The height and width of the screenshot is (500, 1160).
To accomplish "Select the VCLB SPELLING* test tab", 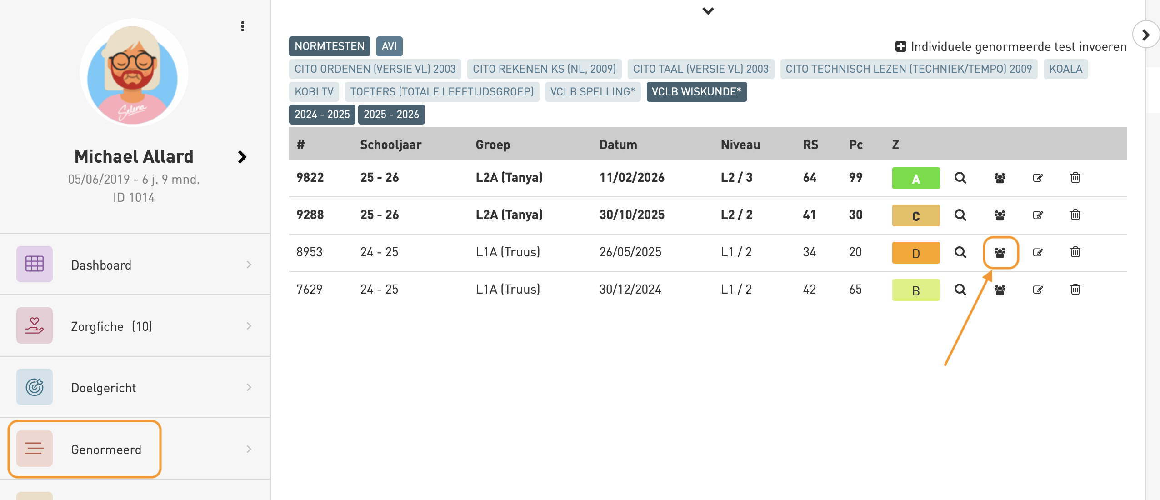I will click(592, 92).
